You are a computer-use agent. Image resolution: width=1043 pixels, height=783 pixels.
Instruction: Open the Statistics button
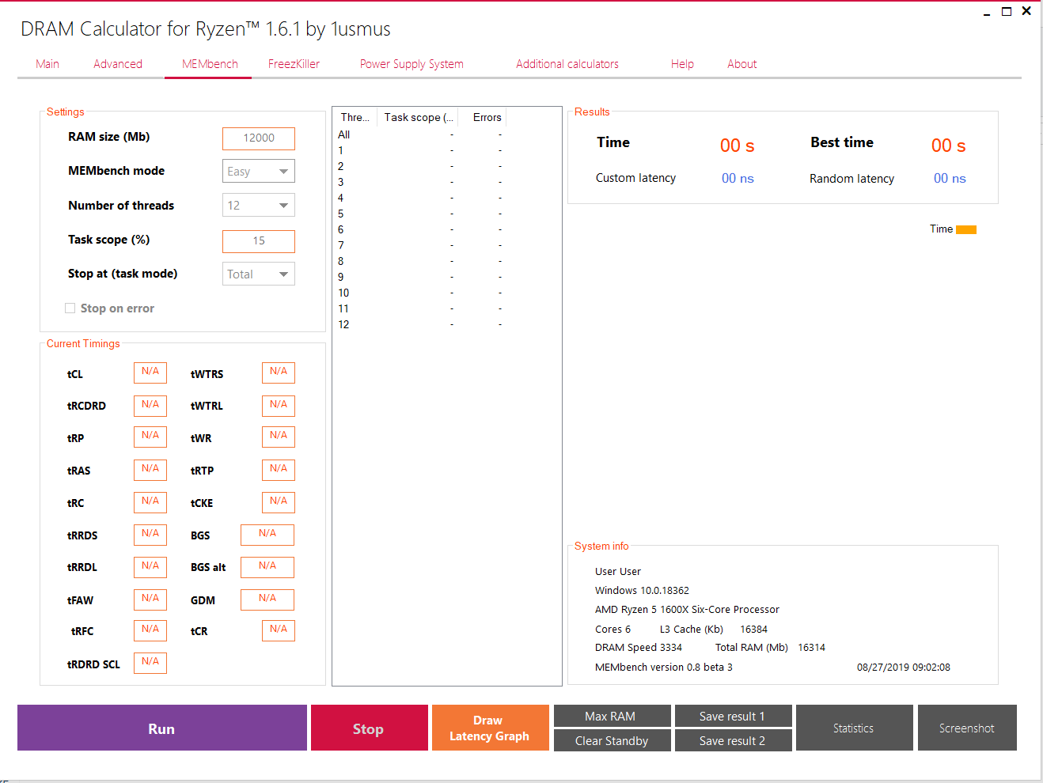(855, 728)
